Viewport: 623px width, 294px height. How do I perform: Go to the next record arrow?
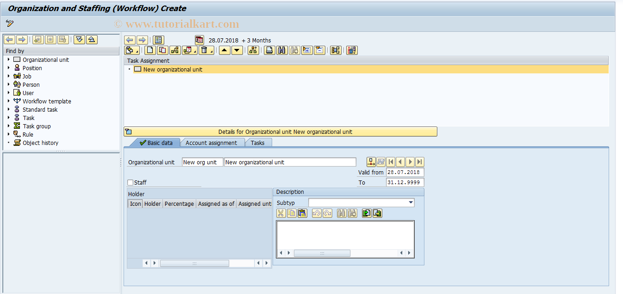coord(410,162)
